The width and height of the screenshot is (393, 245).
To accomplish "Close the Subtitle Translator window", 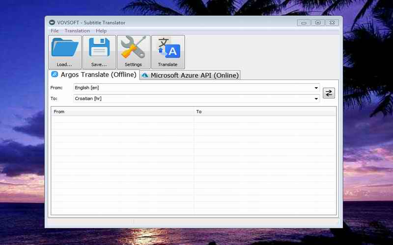I will pyautogui.click(x=332, y=23).
